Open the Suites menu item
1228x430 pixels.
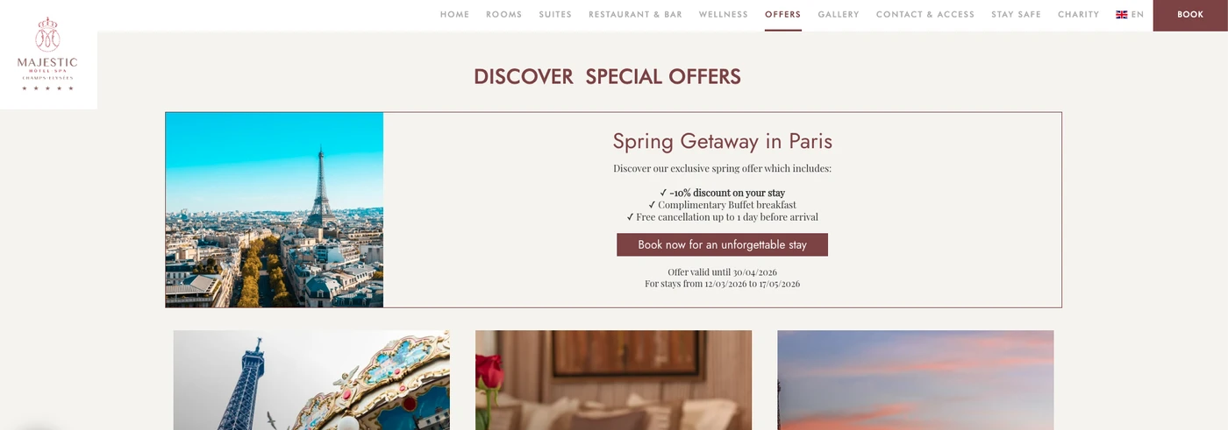(x=555, y=15)
